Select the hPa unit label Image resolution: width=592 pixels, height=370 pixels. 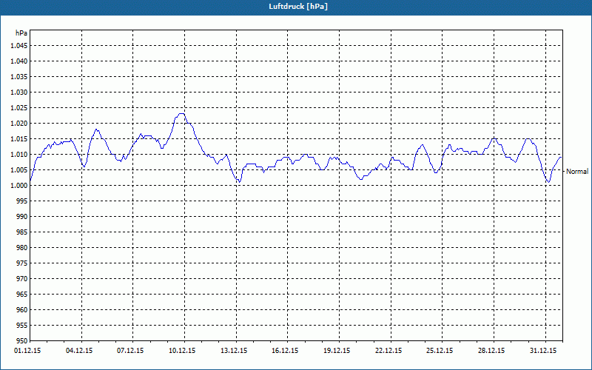tap(21, 33)
